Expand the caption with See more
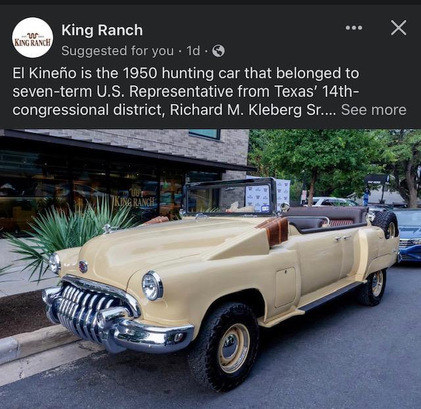Screen dimensions: 421x409 [374, 110]
